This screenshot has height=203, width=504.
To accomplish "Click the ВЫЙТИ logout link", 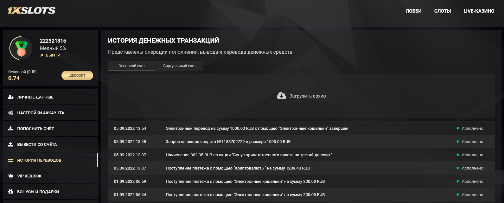I will point(50,55).
